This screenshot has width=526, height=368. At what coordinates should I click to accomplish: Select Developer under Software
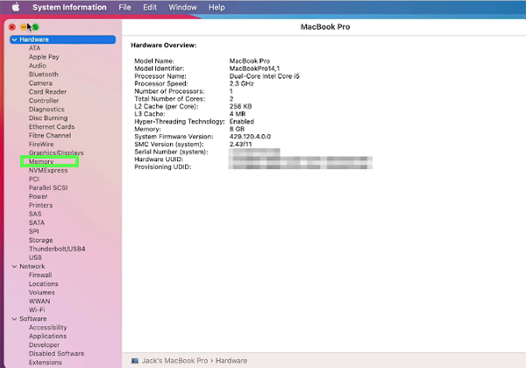coord(45,345)
